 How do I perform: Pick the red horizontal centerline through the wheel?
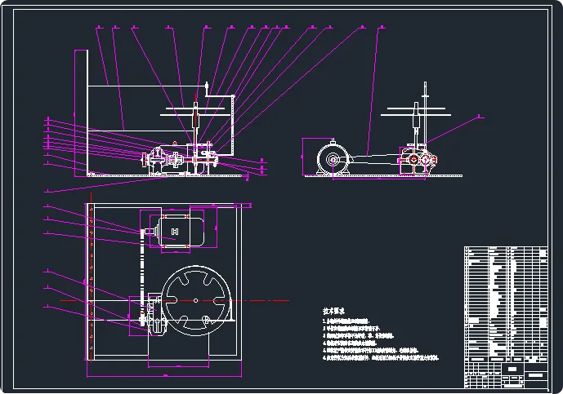coord(174,301)
